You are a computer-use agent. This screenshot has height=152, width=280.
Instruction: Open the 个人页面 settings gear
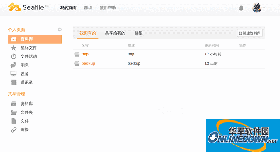coord(60,30)
